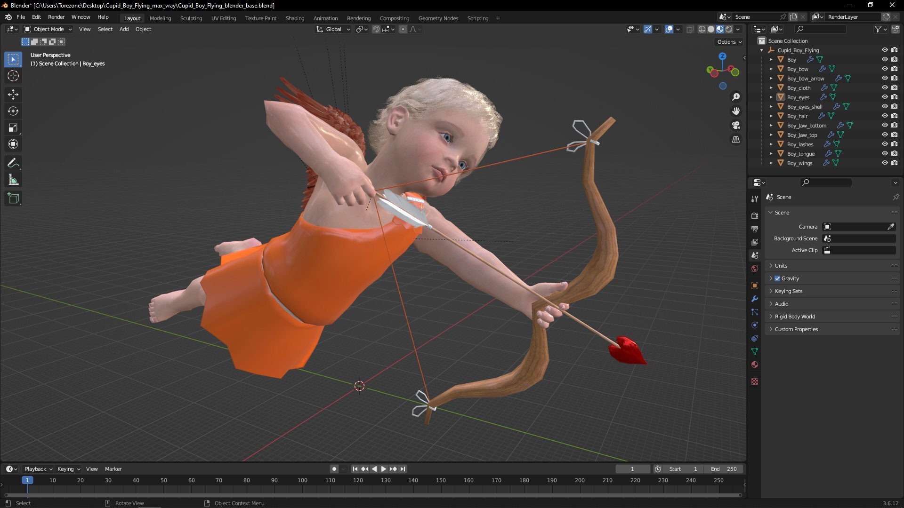Open Texture properties checker icon
This screenshot has width=904, height=508.
coord(755,381)
